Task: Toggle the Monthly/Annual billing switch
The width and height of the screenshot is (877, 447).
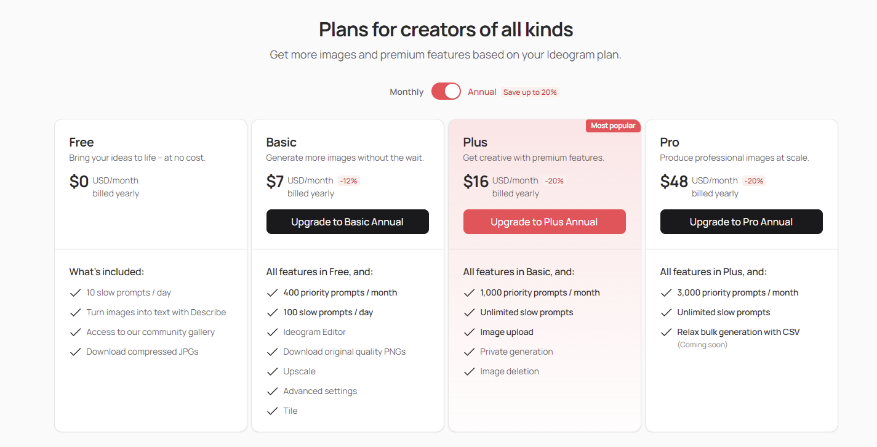Action: tap(446, 91)
